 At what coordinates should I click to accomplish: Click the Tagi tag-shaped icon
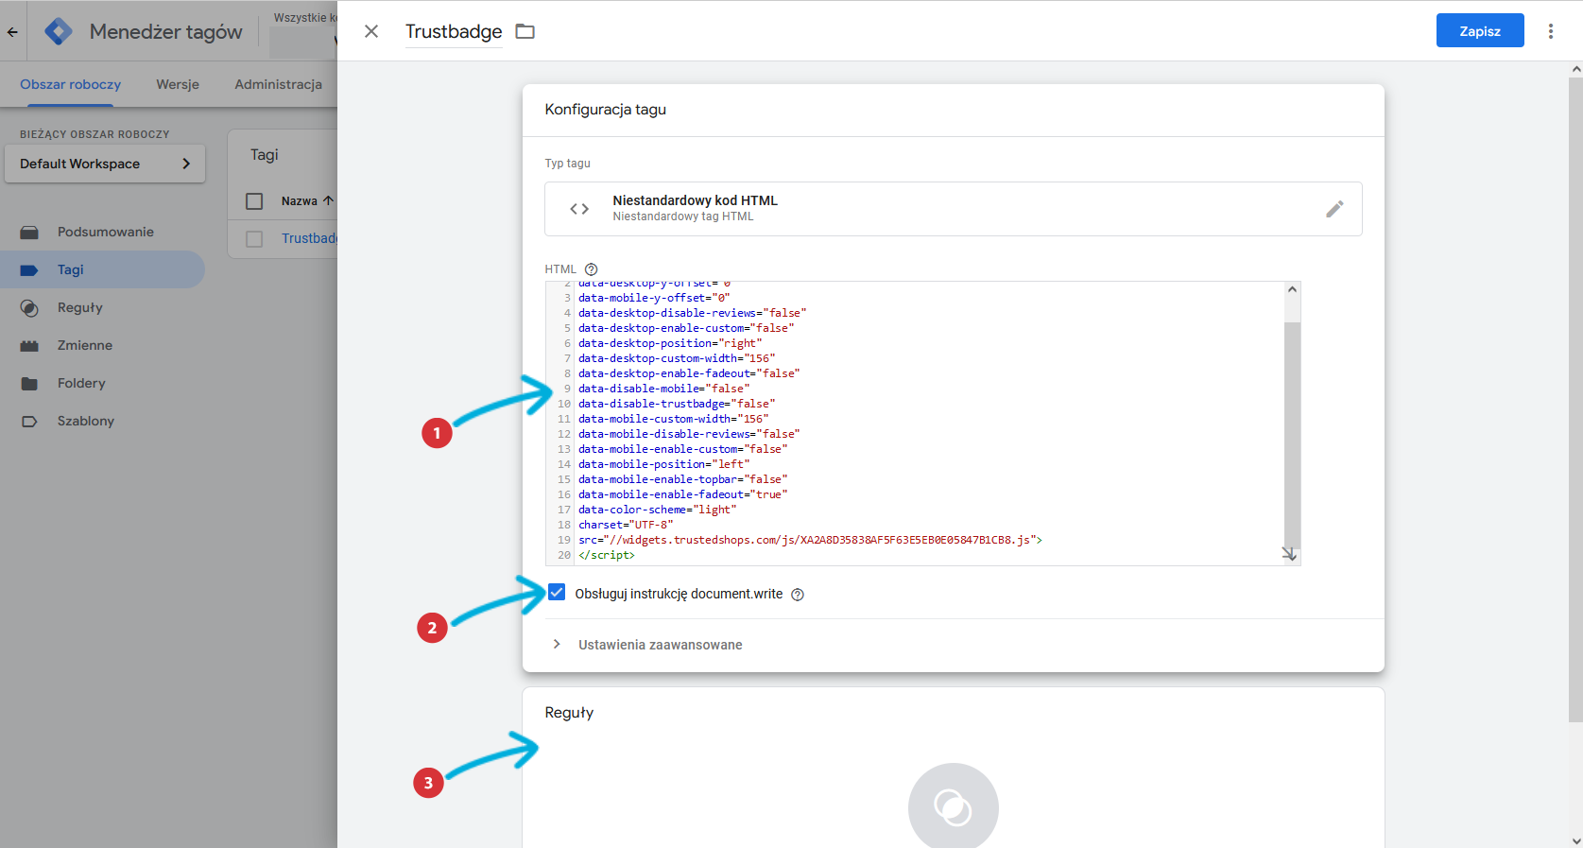coord(29,270)
